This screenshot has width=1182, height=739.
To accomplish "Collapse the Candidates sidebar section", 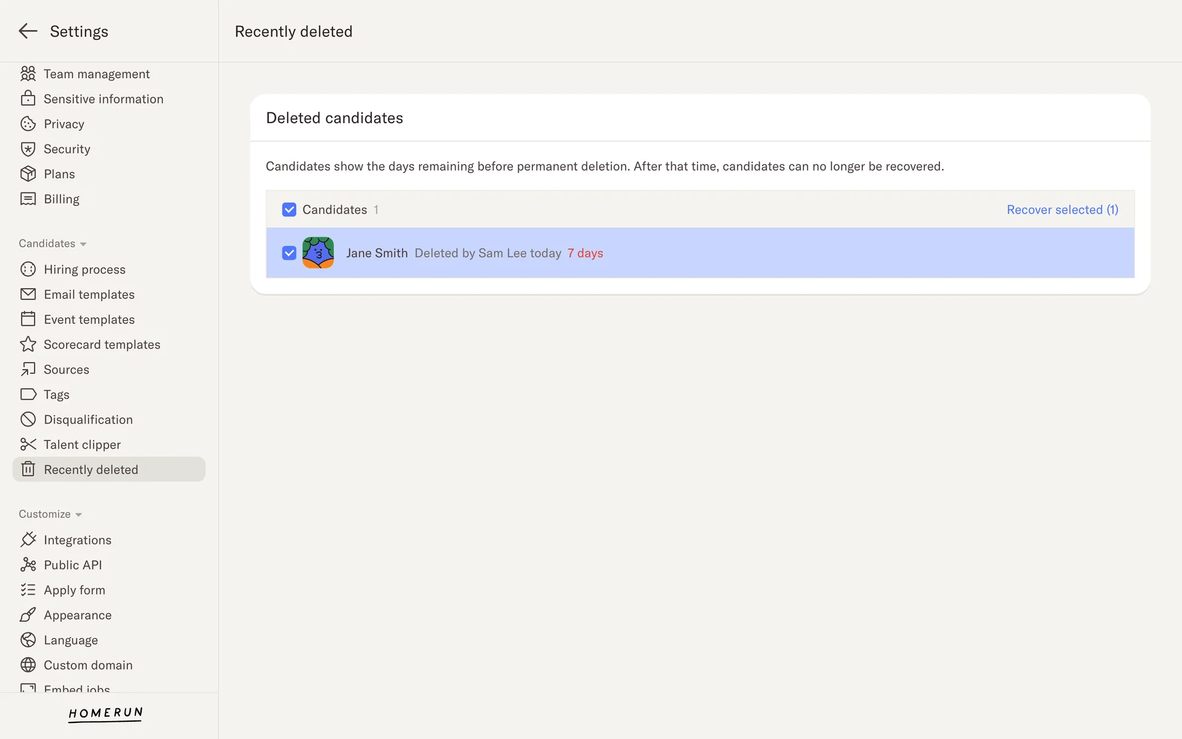I will click(x=52, y=244).
